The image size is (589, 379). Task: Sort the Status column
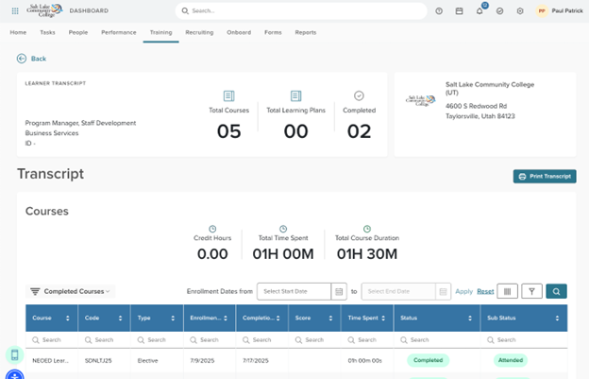471,319
